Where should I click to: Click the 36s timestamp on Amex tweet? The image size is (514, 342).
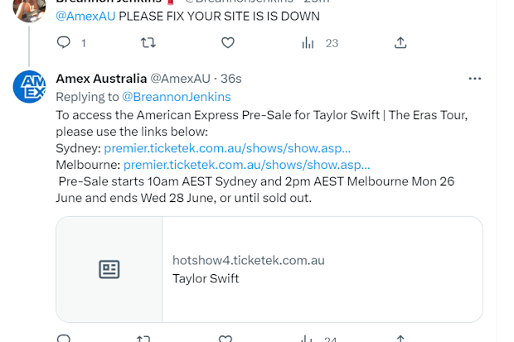click(x=230, y=79)
